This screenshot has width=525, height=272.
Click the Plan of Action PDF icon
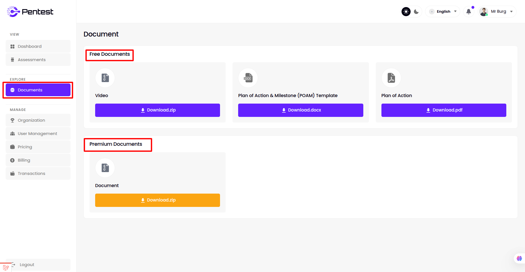tap(391, 78)
